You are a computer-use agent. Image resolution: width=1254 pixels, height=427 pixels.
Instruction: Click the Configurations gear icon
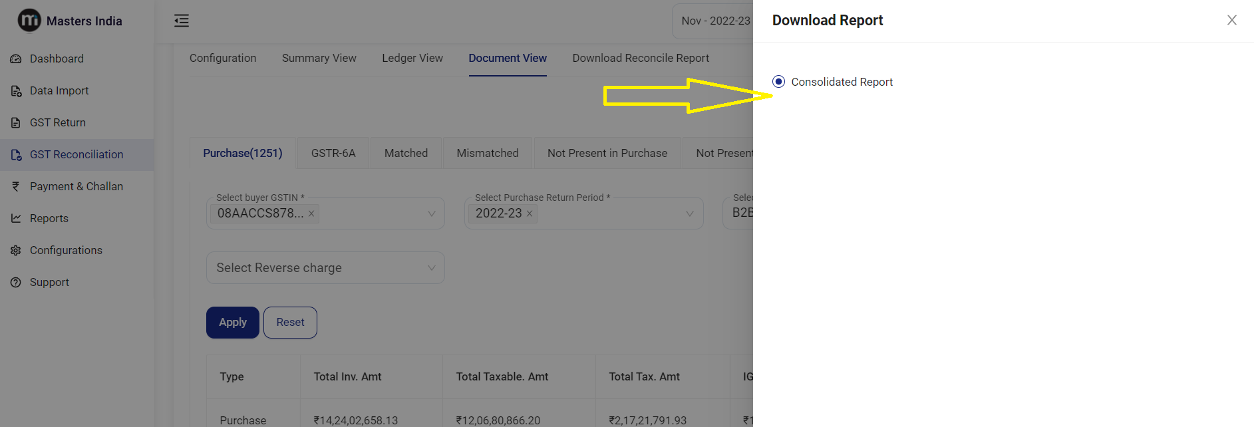click(x=16, y=251)
